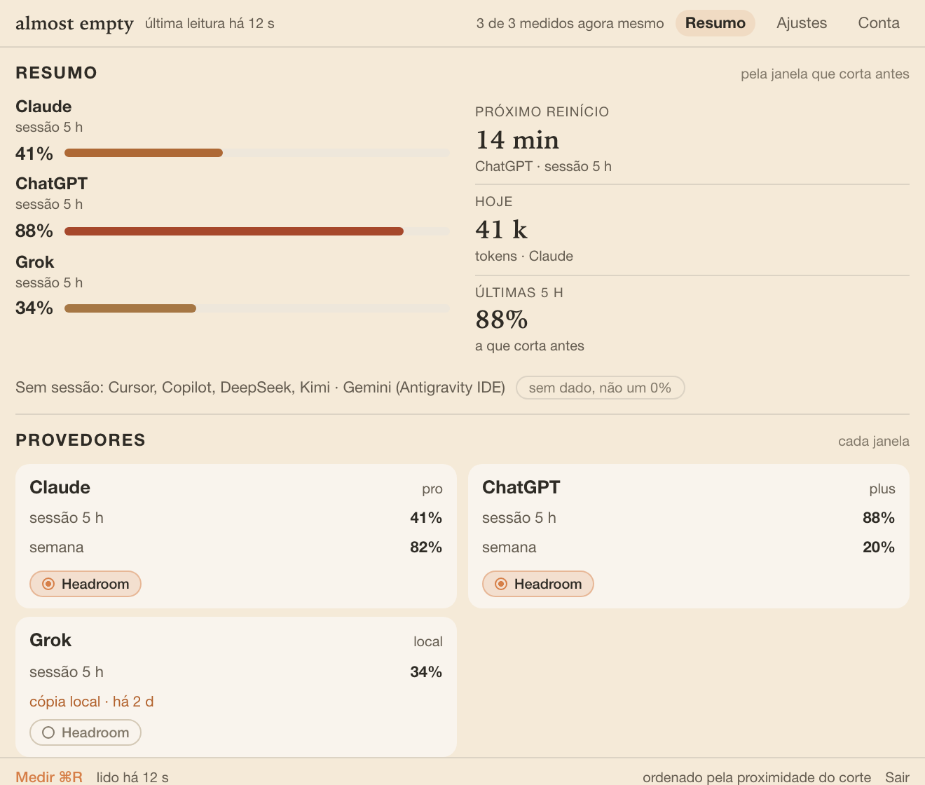The height and width of the screenshot is (785, 925).
Task: Click '3 de 3 medidos agora mesmo'
Action: point(570,24)
